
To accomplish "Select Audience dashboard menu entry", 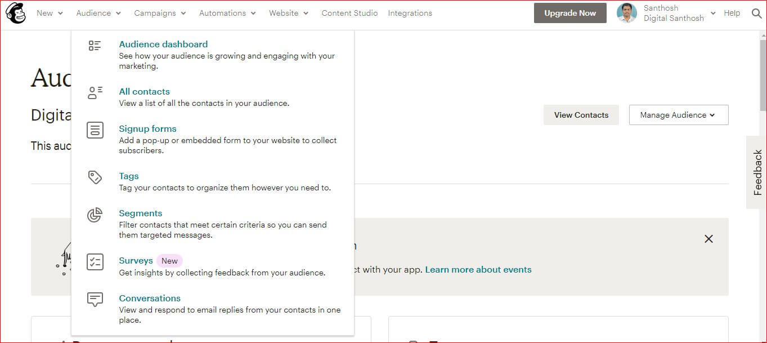I will click(163, 44).
